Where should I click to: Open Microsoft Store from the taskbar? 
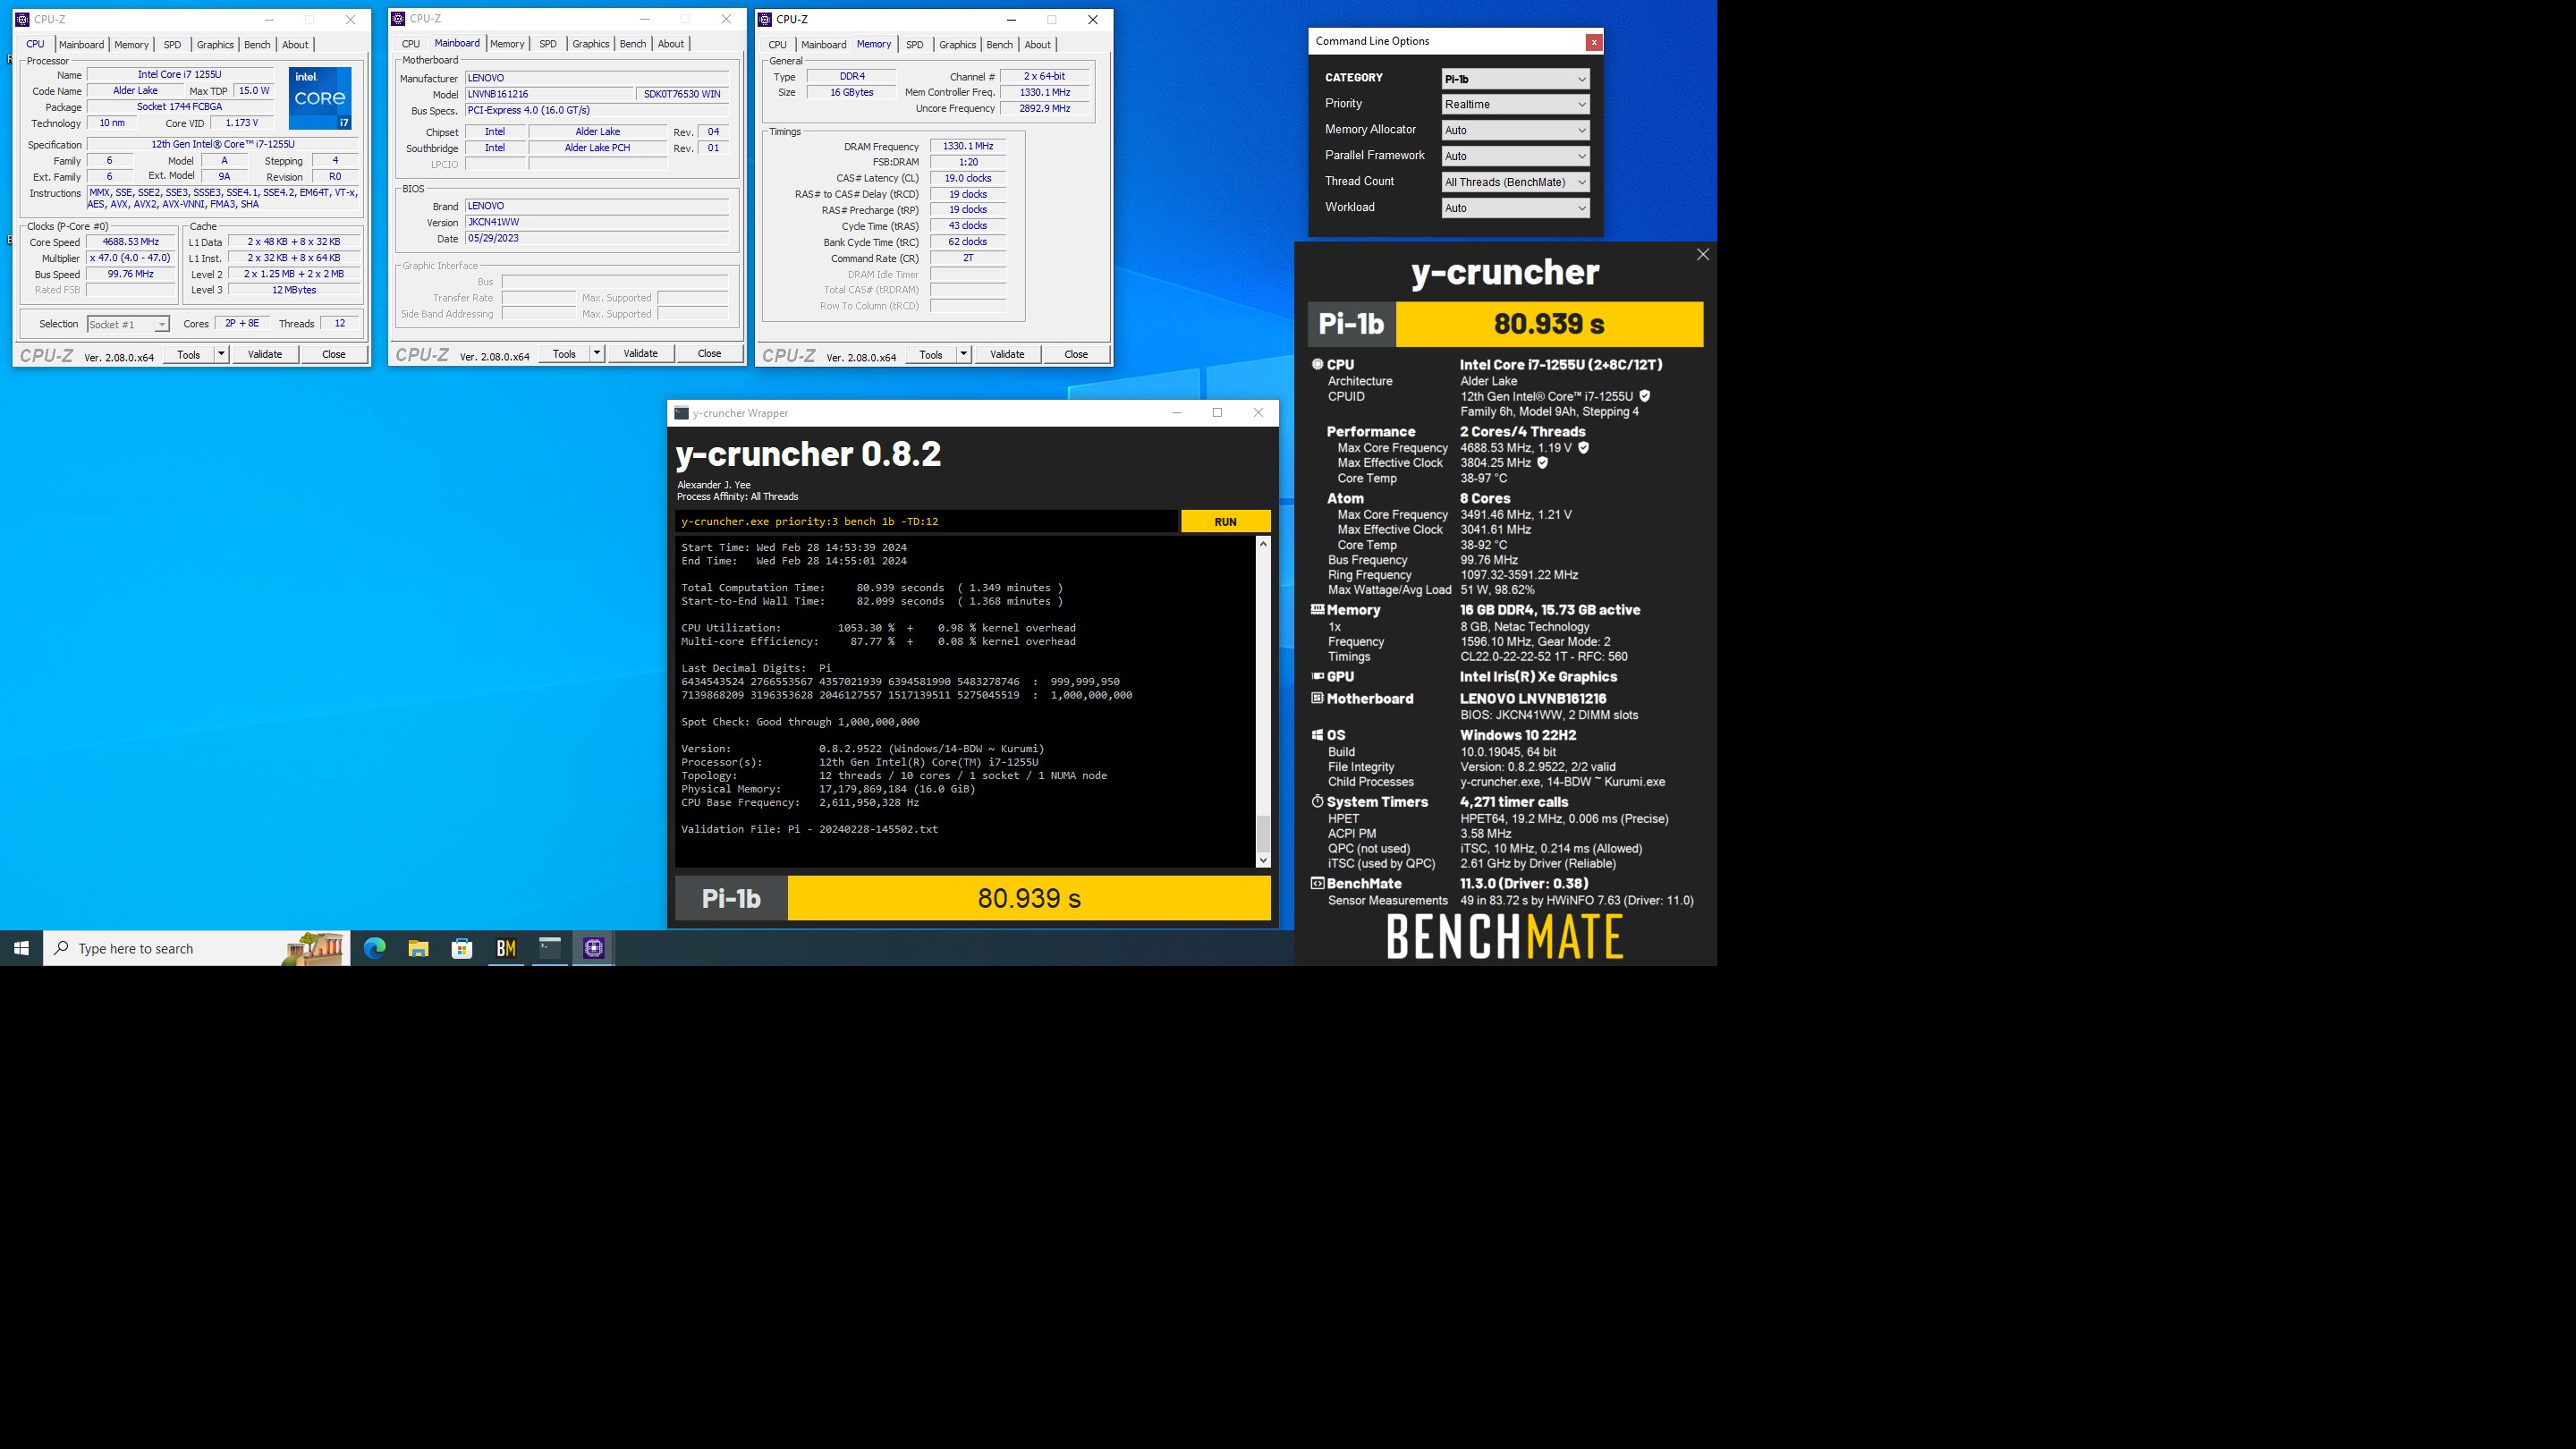click(x=462, y=948)
